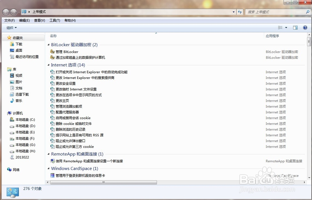Viewport: 312px width, 200px height.
Task: Click the 桌面 icon in sidebar
Action: click(x=12, y=50)
